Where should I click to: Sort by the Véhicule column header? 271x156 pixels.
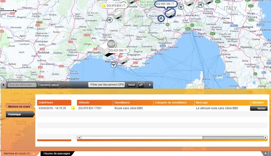95,102
